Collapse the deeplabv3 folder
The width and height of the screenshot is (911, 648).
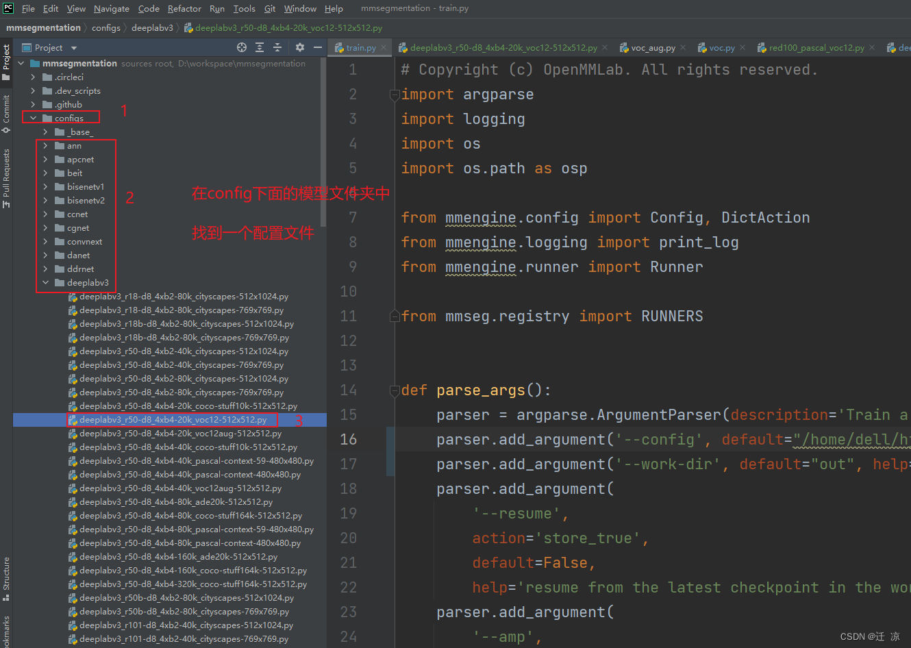click(45, 282)
